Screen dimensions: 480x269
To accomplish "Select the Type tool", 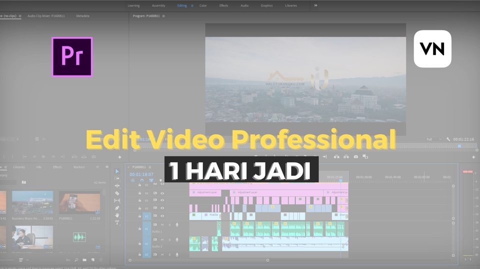I will click(x=117, y=223).
